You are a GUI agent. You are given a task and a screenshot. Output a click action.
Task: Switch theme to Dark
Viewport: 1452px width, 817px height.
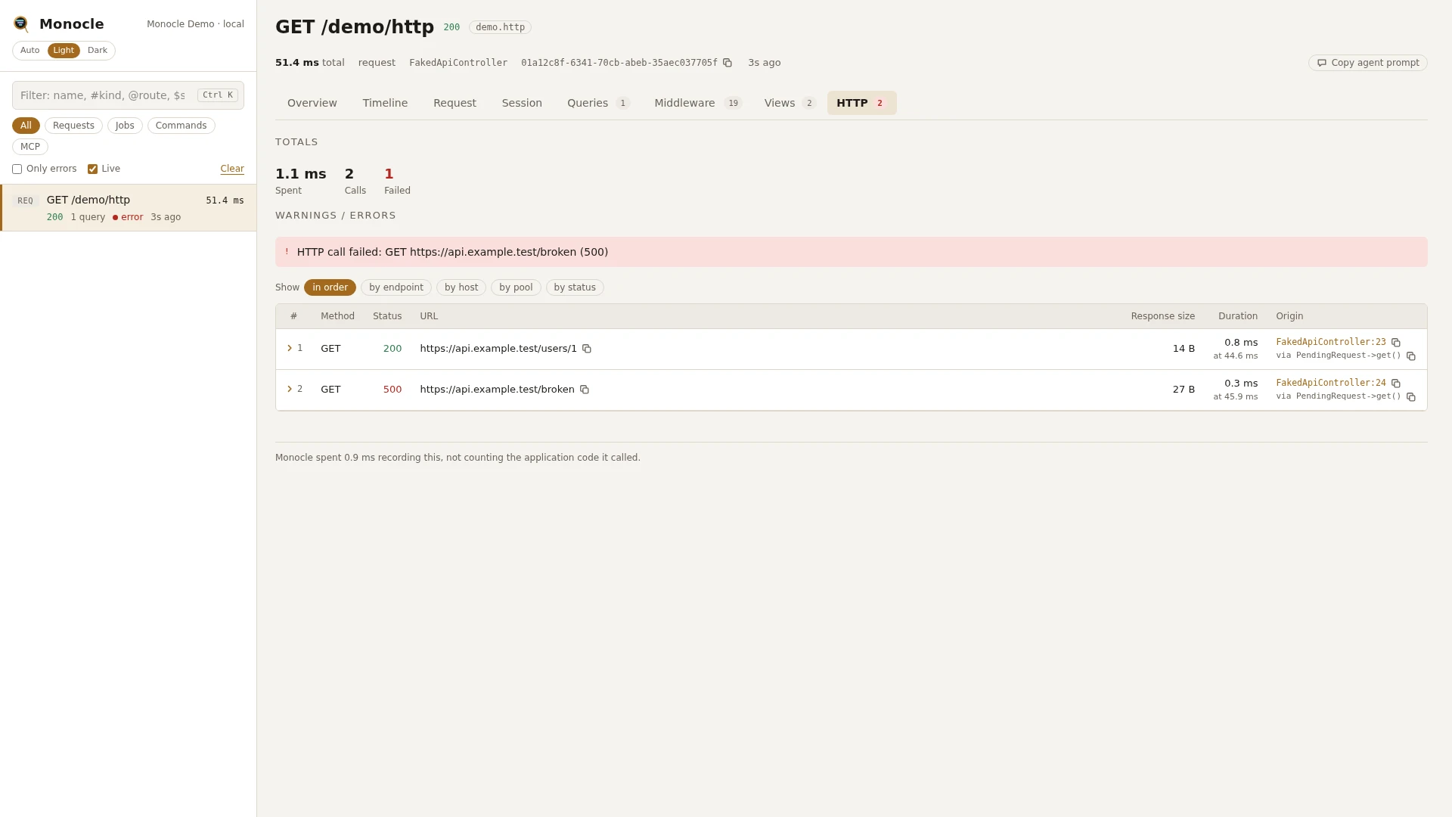tap(98, 51)
